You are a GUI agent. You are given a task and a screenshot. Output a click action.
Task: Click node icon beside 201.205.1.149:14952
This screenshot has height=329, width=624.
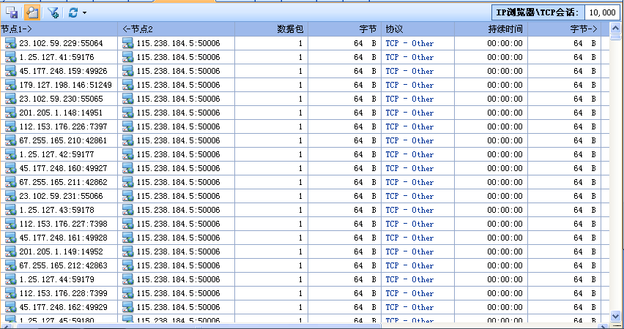coord(11,252)
